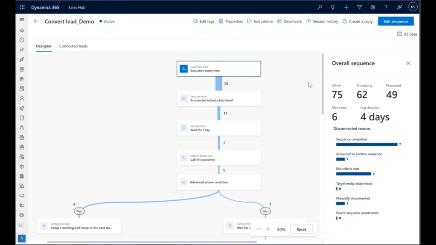Screen dimensions: 436x245
Task: Switch to the Connected leads tab
Action: [x=73, y=46]
